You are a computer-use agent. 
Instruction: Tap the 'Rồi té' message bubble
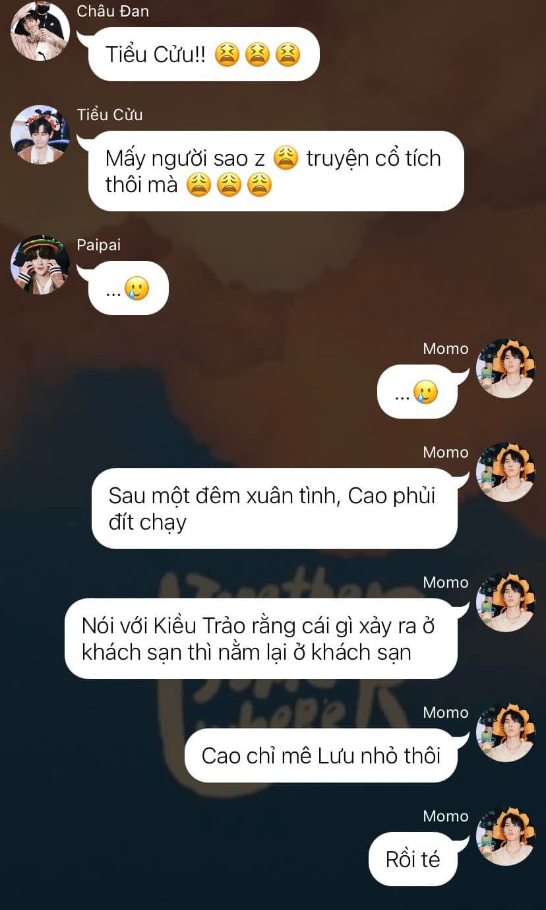click(x=413, y=859)
